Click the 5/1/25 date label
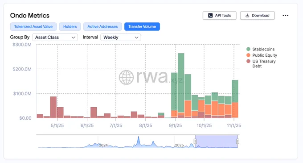303x163 pixels. pyautogui.click(x=57, y=125)
